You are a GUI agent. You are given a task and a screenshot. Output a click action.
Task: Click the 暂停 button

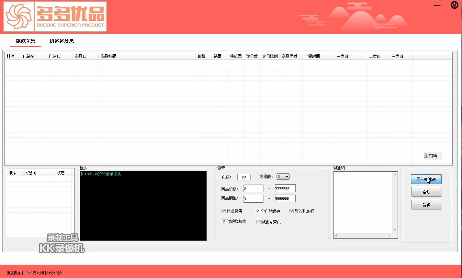pos(426,204)
